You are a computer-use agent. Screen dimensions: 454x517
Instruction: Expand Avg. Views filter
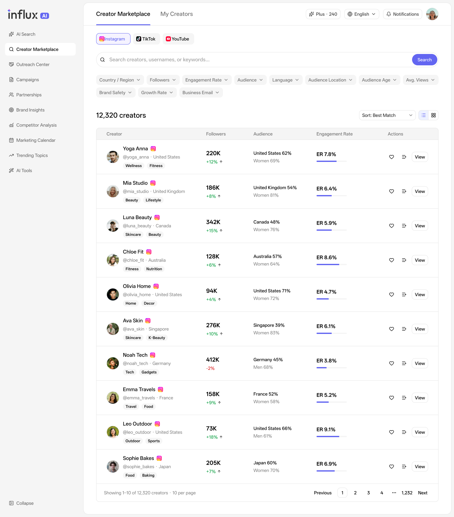click(421, 80)
